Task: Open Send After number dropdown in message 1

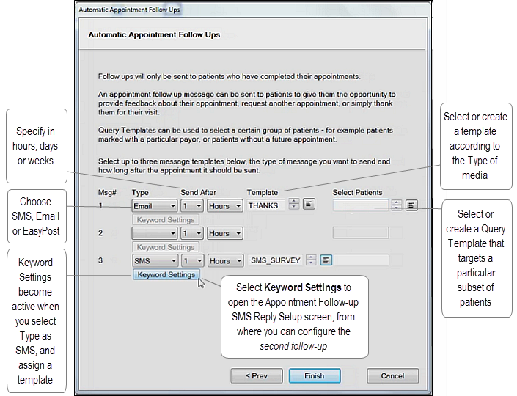Action: pyautogui.click(x=191, y=206)
